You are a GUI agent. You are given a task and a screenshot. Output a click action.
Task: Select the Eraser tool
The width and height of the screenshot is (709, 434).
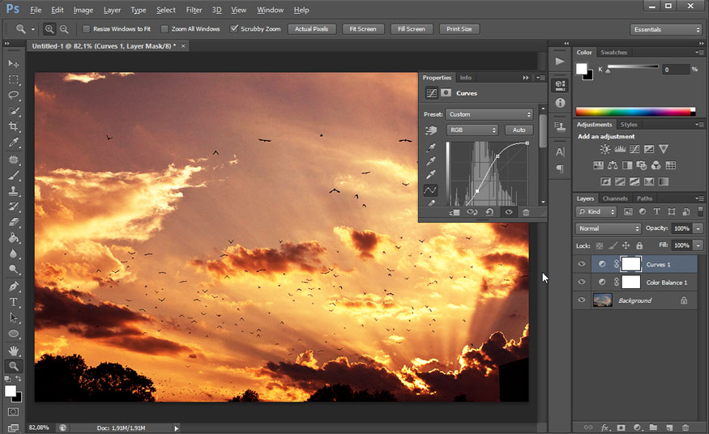(x=14, y=223)
